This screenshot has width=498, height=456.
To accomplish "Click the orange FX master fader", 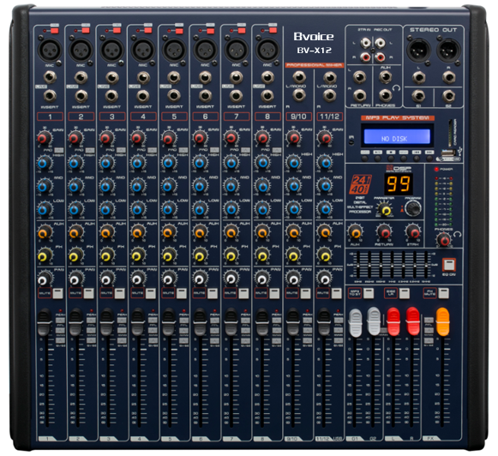I will [x=442, y=321].
